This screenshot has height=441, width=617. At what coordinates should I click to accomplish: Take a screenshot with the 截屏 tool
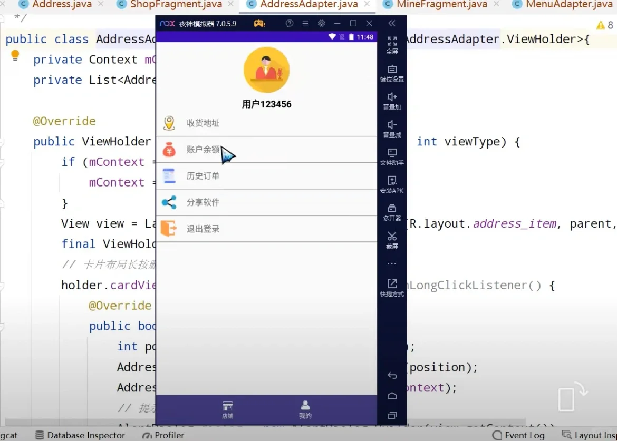[392, 241]
